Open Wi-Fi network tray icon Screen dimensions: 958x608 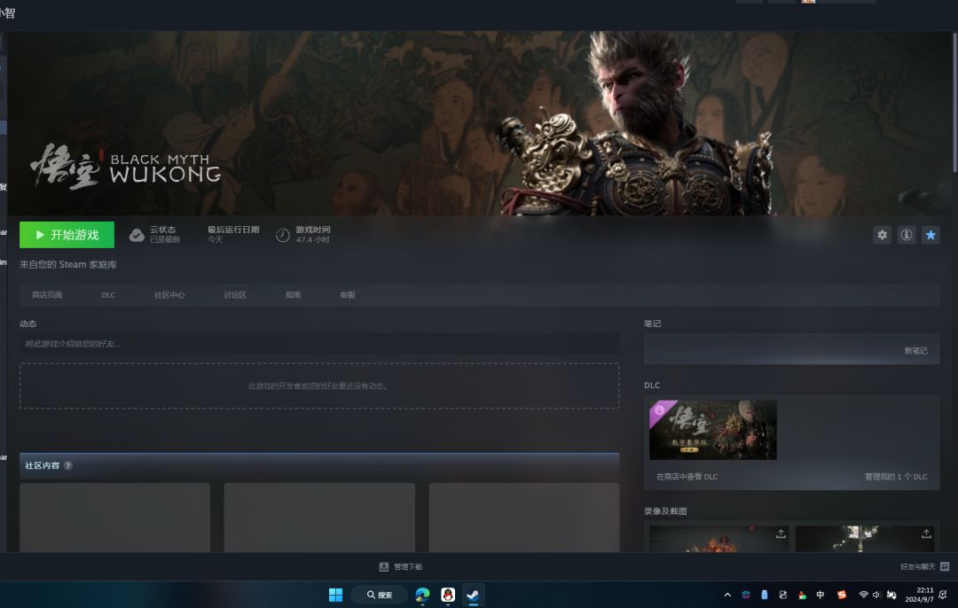tap(863, 595)
